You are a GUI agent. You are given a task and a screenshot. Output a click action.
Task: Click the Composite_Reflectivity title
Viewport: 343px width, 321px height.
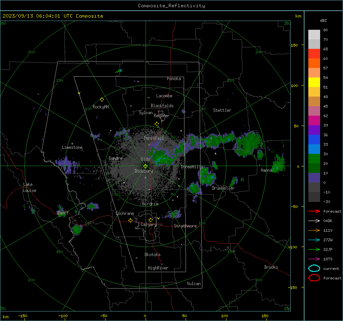coord(171,6)
